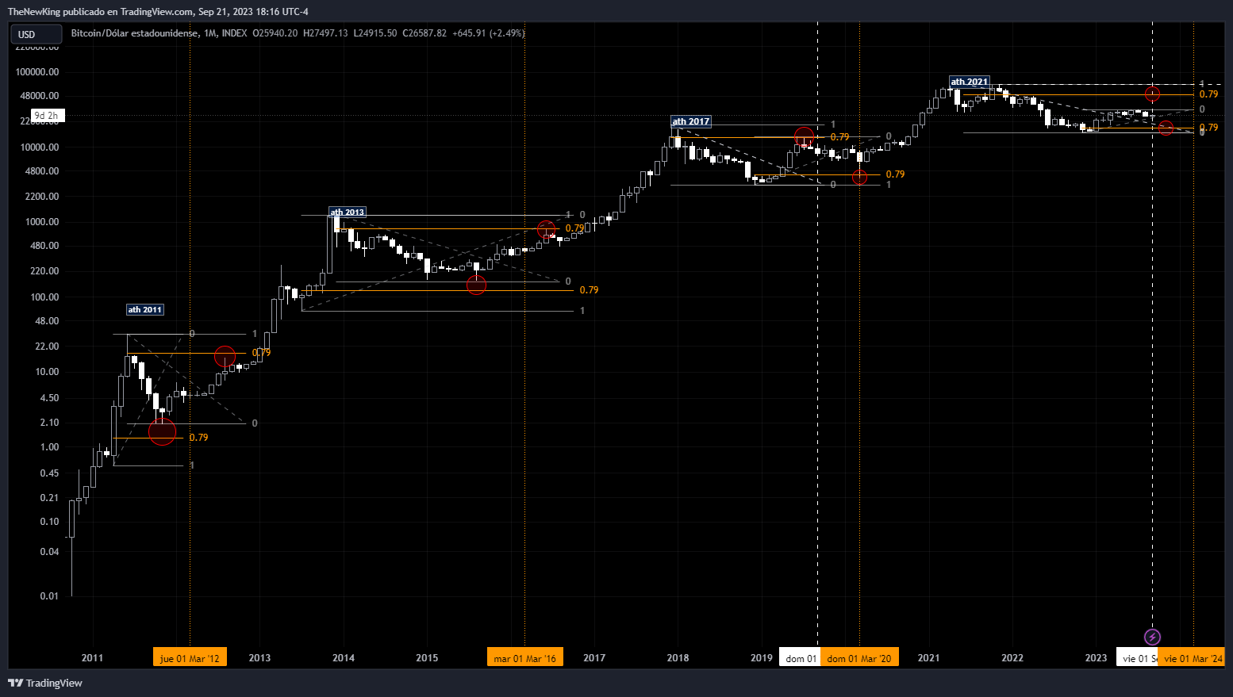Click the 220.00 price axis label
Viewport: 1233px width, 697px height.
click(44, 271)
